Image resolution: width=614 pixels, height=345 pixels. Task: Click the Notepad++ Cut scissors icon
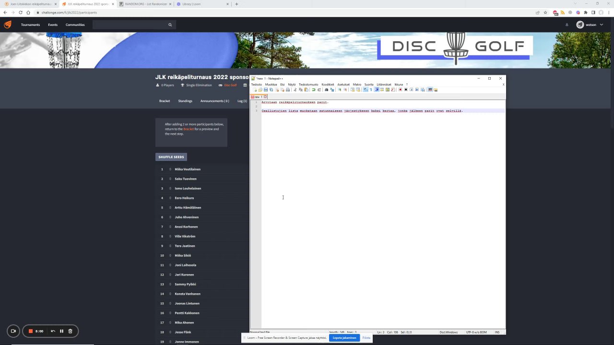(295, 90)
